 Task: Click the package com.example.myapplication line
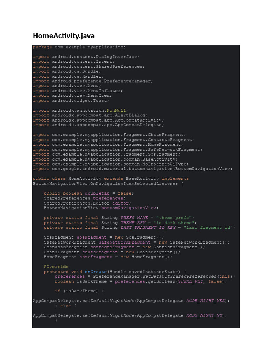tap(79, 47)
